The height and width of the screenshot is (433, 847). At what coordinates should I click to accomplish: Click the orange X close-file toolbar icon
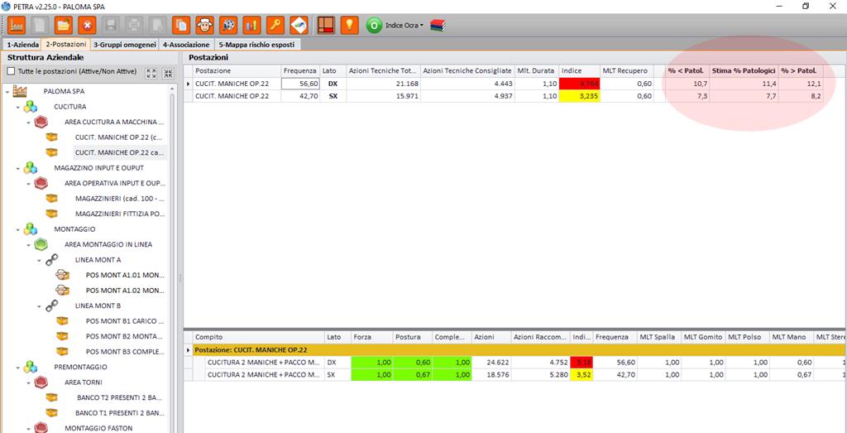[x=87, y=25]
